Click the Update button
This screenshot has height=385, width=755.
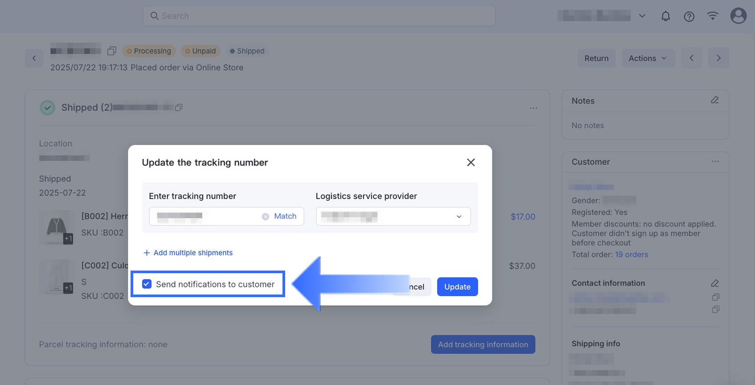(457, 287)
